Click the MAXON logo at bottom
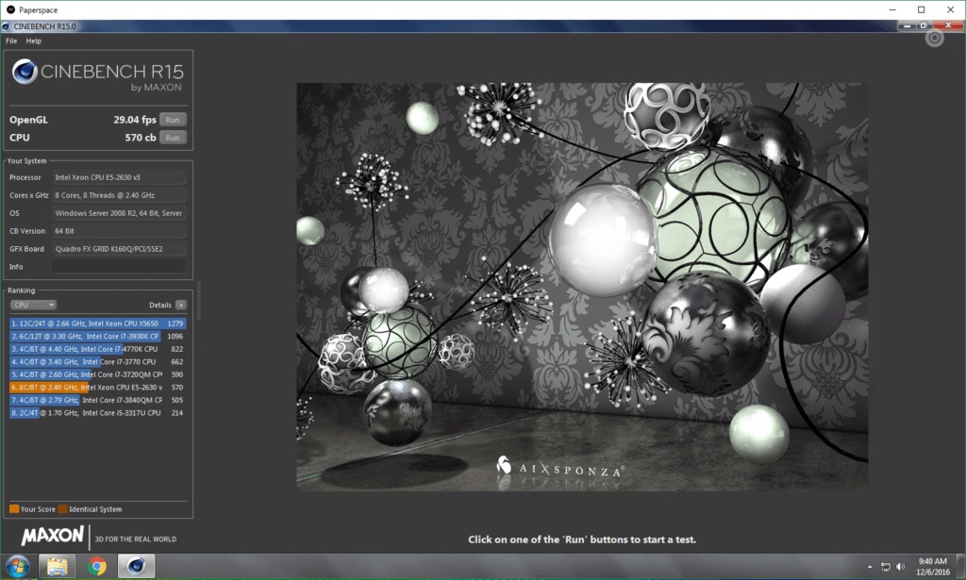Image resolution: width=966 pixels, height=580 pixels. pyautogui.click(x=53, y=536)
